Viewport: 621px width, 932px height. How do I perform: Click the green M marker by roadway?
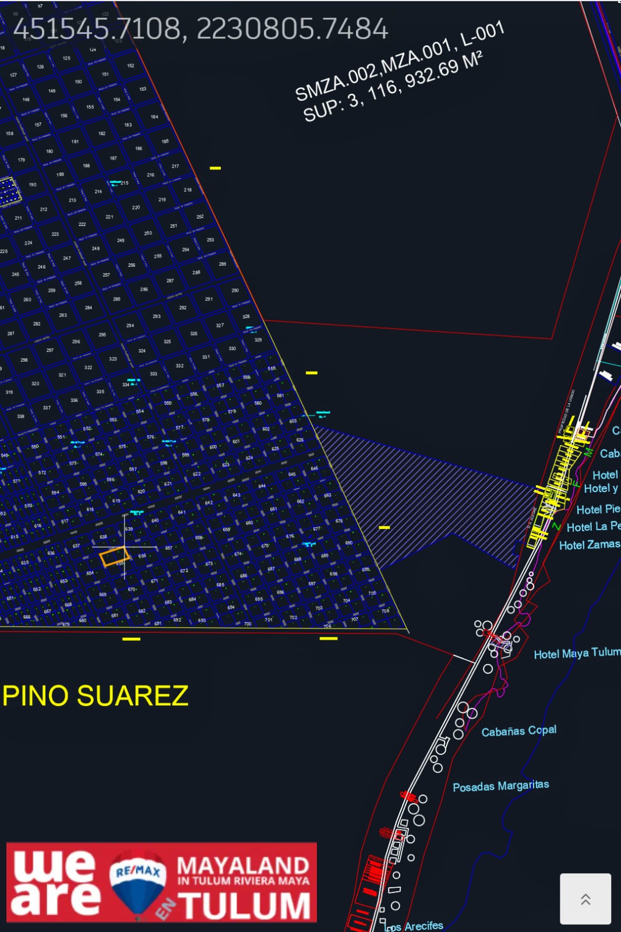click(x=588, y=453)
